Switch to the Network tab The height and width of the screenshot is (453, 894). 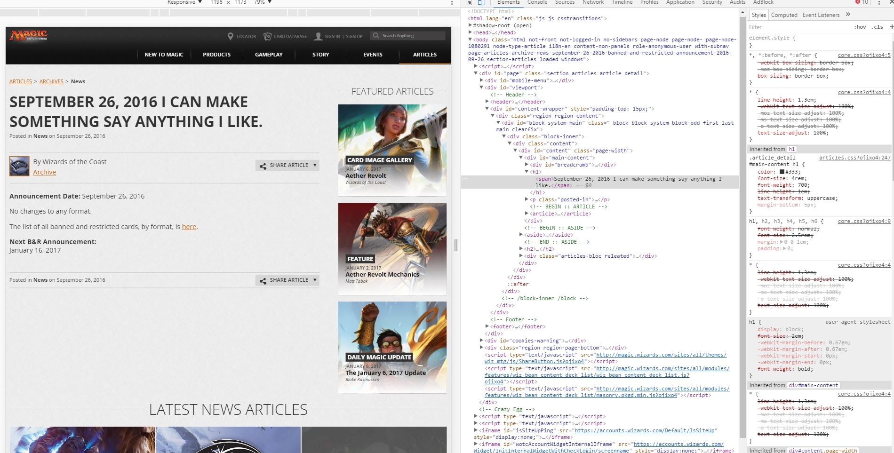point(593,2)
